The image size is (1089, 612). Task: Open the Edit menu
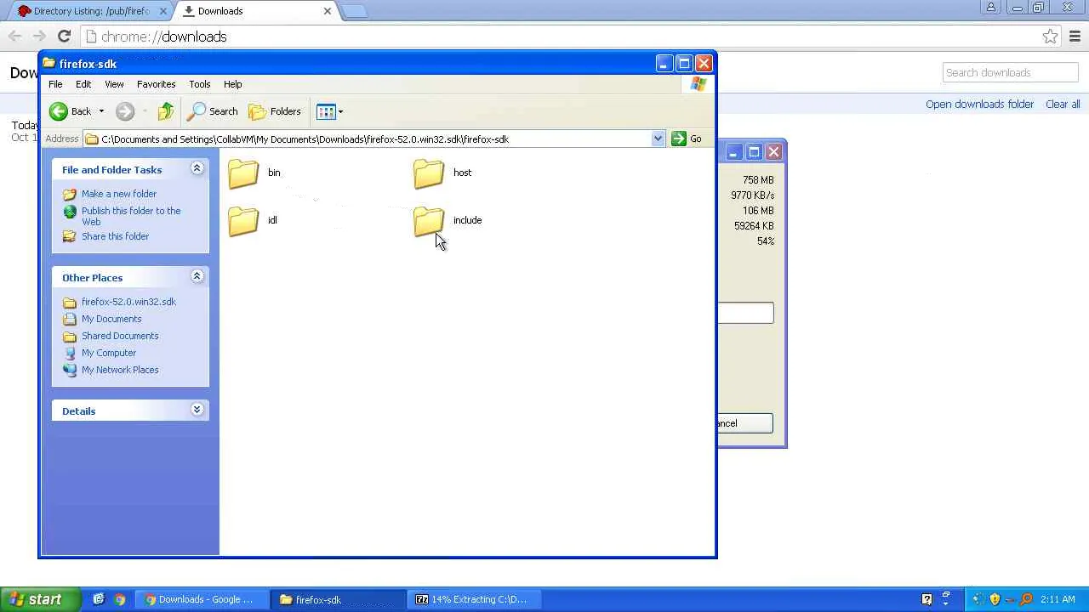[83, 84]
